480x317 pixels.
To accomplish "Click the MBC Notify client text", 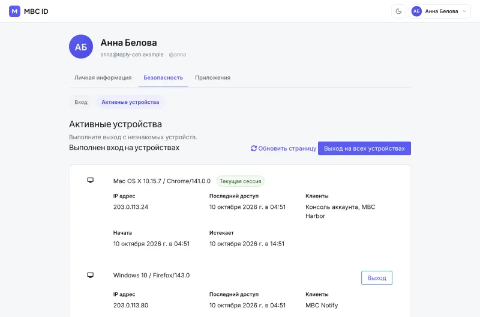I will point(322,306).
